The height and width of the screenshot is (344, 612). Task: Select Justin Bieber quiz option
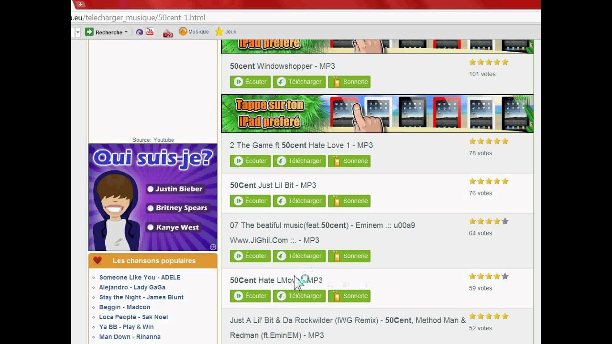[175, 189]
